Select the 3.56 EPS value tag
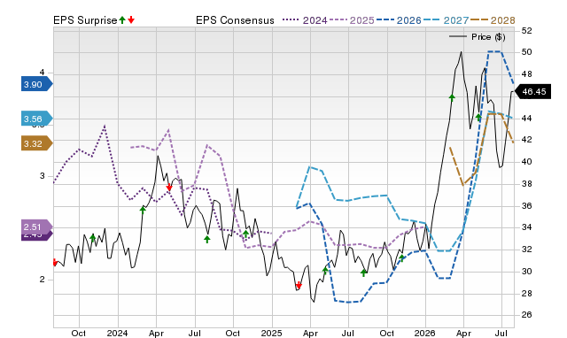This screenshot has height=338, width=567. coord(37,119)
